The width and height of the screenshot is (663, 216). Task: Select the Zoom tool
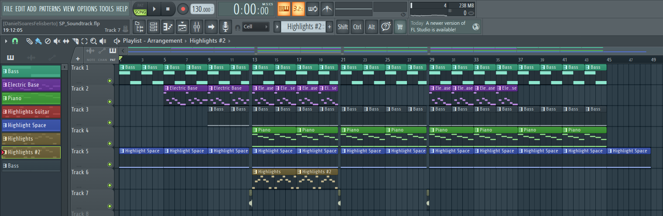coord(94,41)
